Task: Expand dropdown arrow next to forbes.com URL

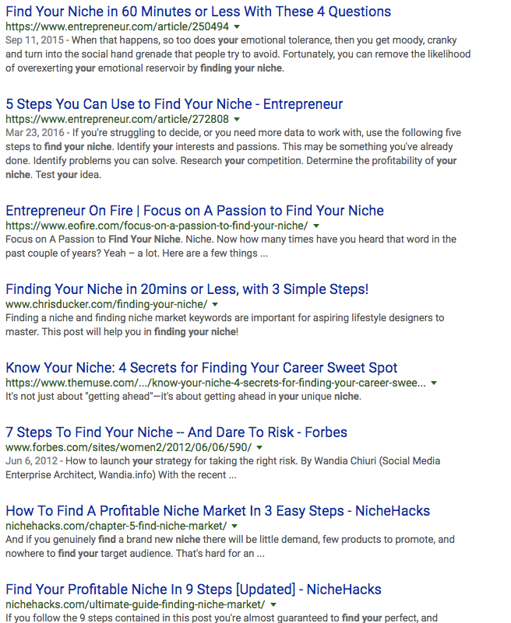Action: (259, 447)
